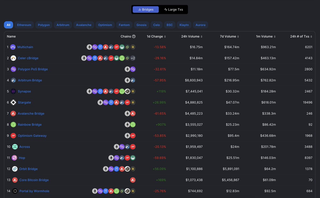Select the All chains filter chip
The height and width of the screenshot is (198, 320).
pos(8,25)
